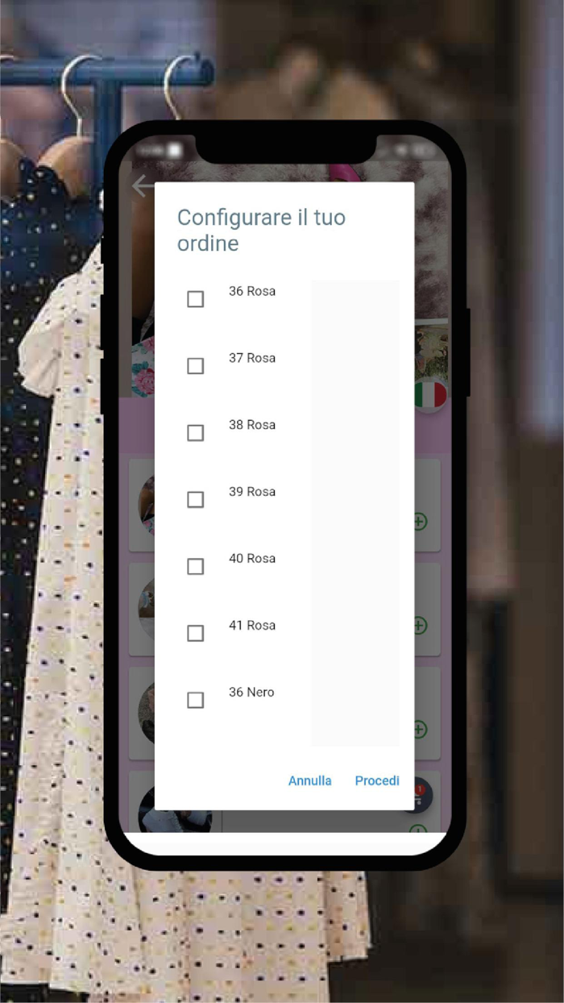564x1003 pixels.
Task: Check the 36 Rosa checkbox
Action: click(x=195, y=299)
